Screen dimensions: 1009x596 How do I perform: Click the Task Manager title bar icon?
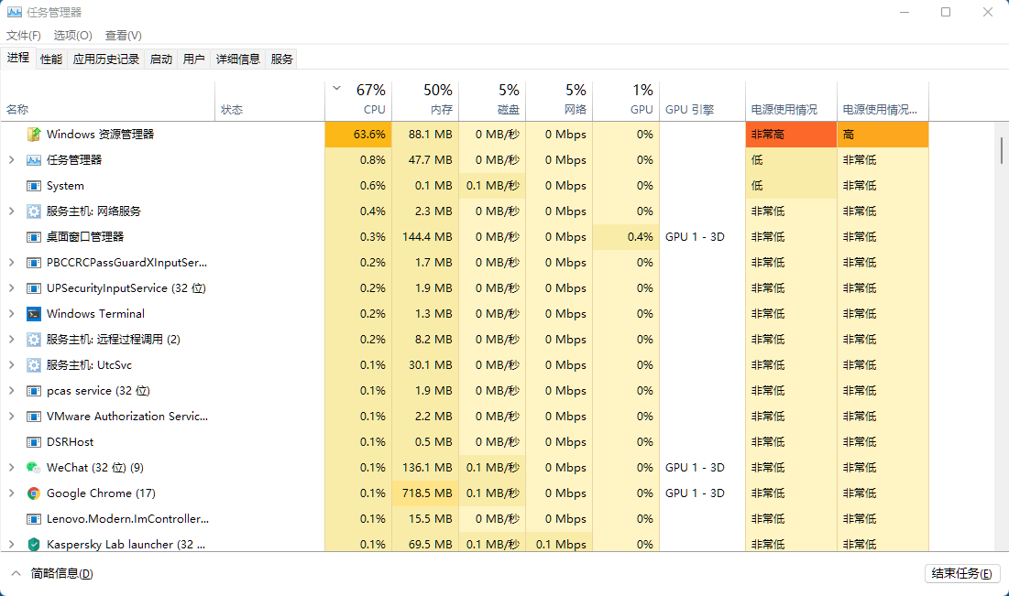tap(14, 12)
